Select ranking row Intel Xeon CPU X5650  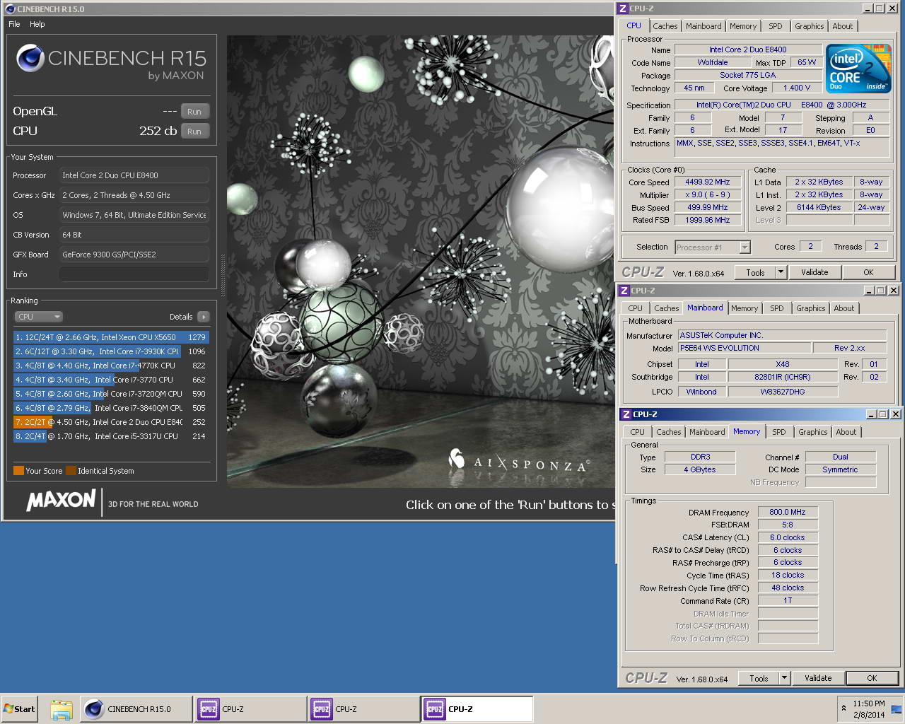[111, 337]
